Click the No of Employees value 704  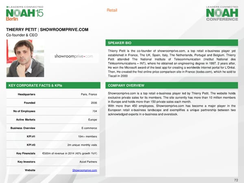[94, 111]
